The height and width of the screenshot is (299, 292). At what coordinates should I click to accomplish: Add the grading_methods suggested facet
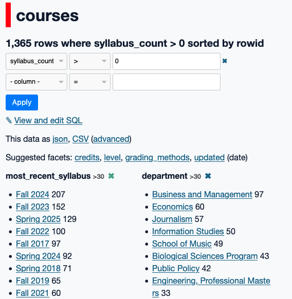tap(157, 158)
